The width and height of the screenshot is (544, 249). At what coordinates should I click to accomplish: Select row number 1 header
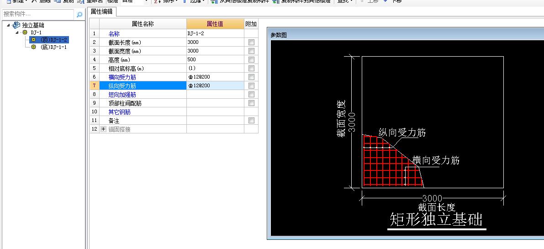tap(95, 34)
